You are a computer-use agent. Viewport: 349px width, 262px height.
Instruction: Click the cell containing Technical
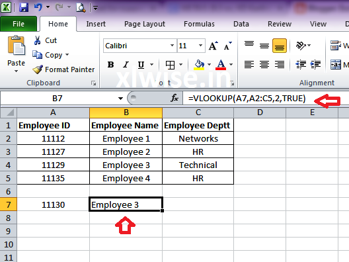[x=198, y=165]
